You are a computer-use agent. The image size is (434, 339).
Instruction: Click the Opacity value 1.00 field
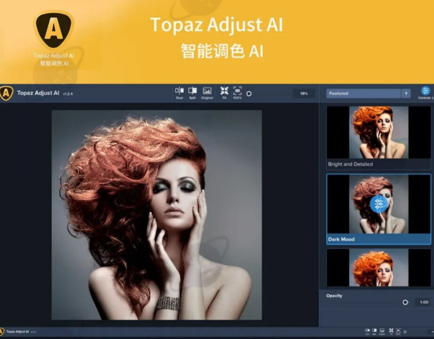tap(424, 302)
